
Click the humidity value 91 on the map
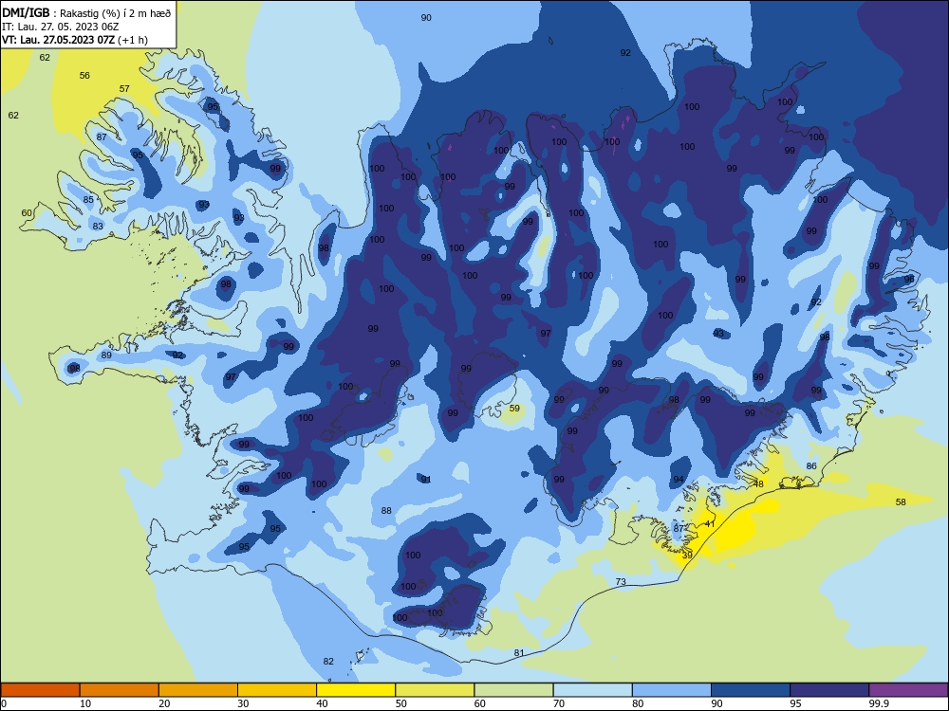coord(426,480)
